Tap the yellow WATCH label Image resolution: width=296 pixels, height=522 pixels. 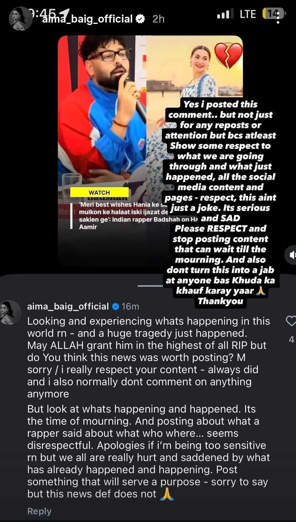[x=99, y=192]
